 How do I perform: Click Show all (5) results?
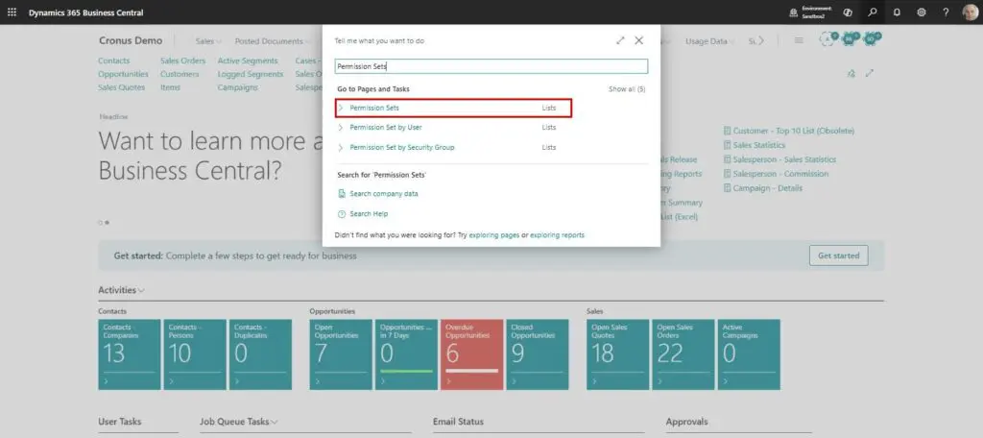[x=627, y=89]
